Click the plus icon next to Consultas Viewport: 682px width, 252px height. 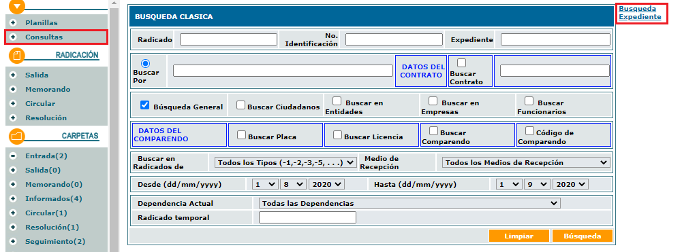pyautogui.click(x=13, y=37)
